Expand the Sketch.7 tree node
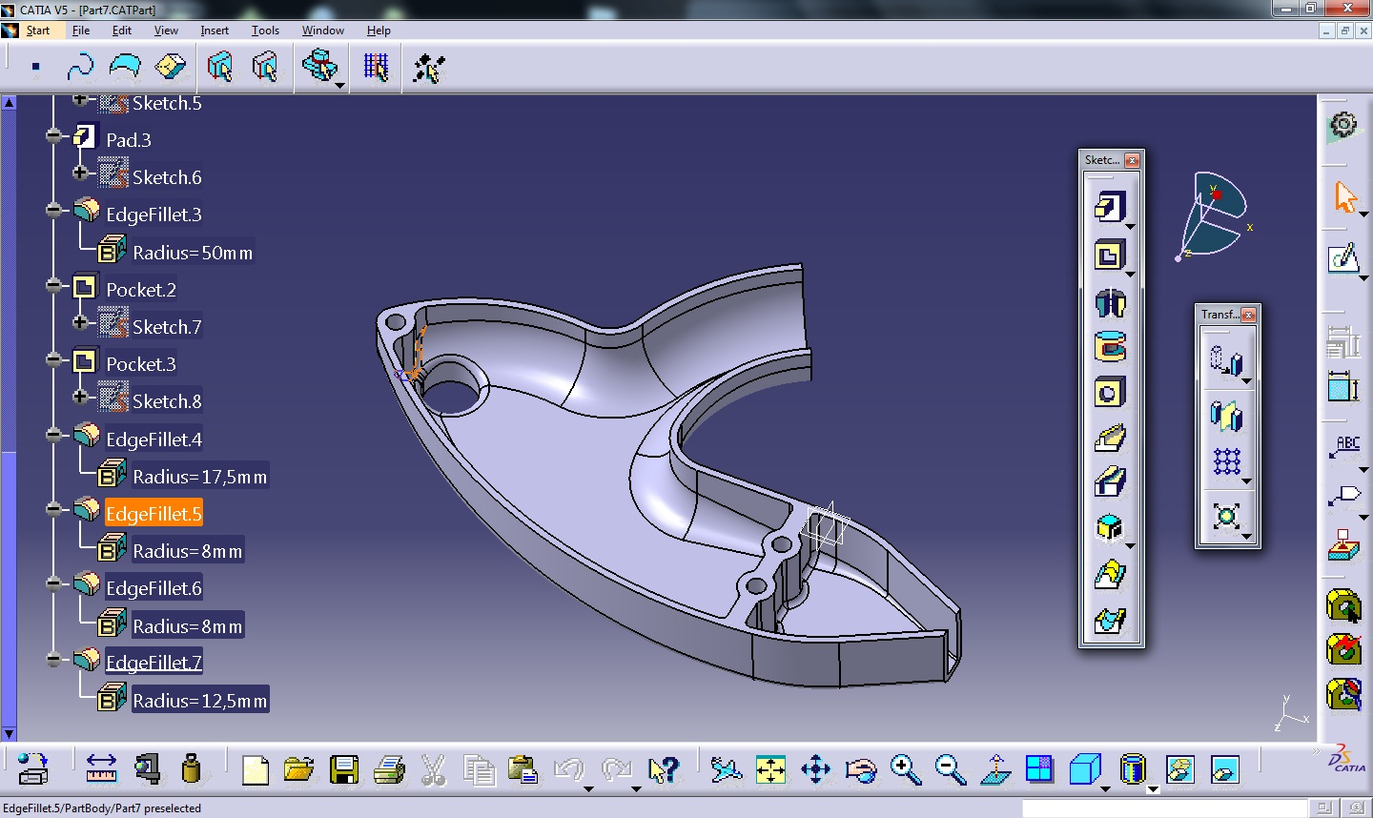This screenshot has height=818, width=1373. pos(80,322)
